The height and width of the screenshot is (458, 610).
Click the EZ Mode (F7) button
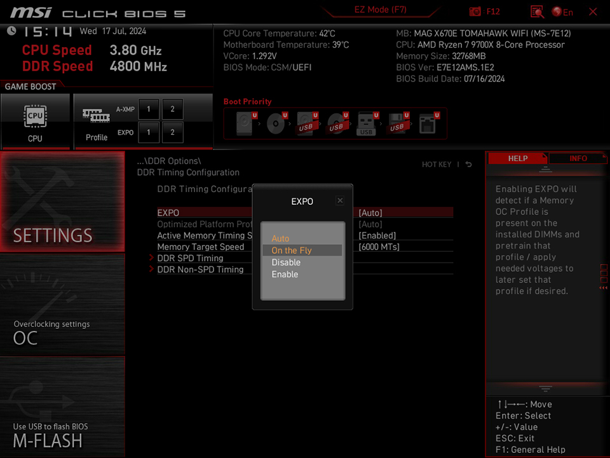379,10
